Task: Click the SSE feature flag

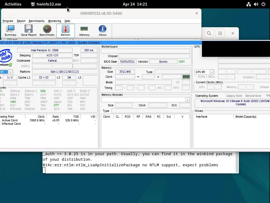Action: coord(43,91)
